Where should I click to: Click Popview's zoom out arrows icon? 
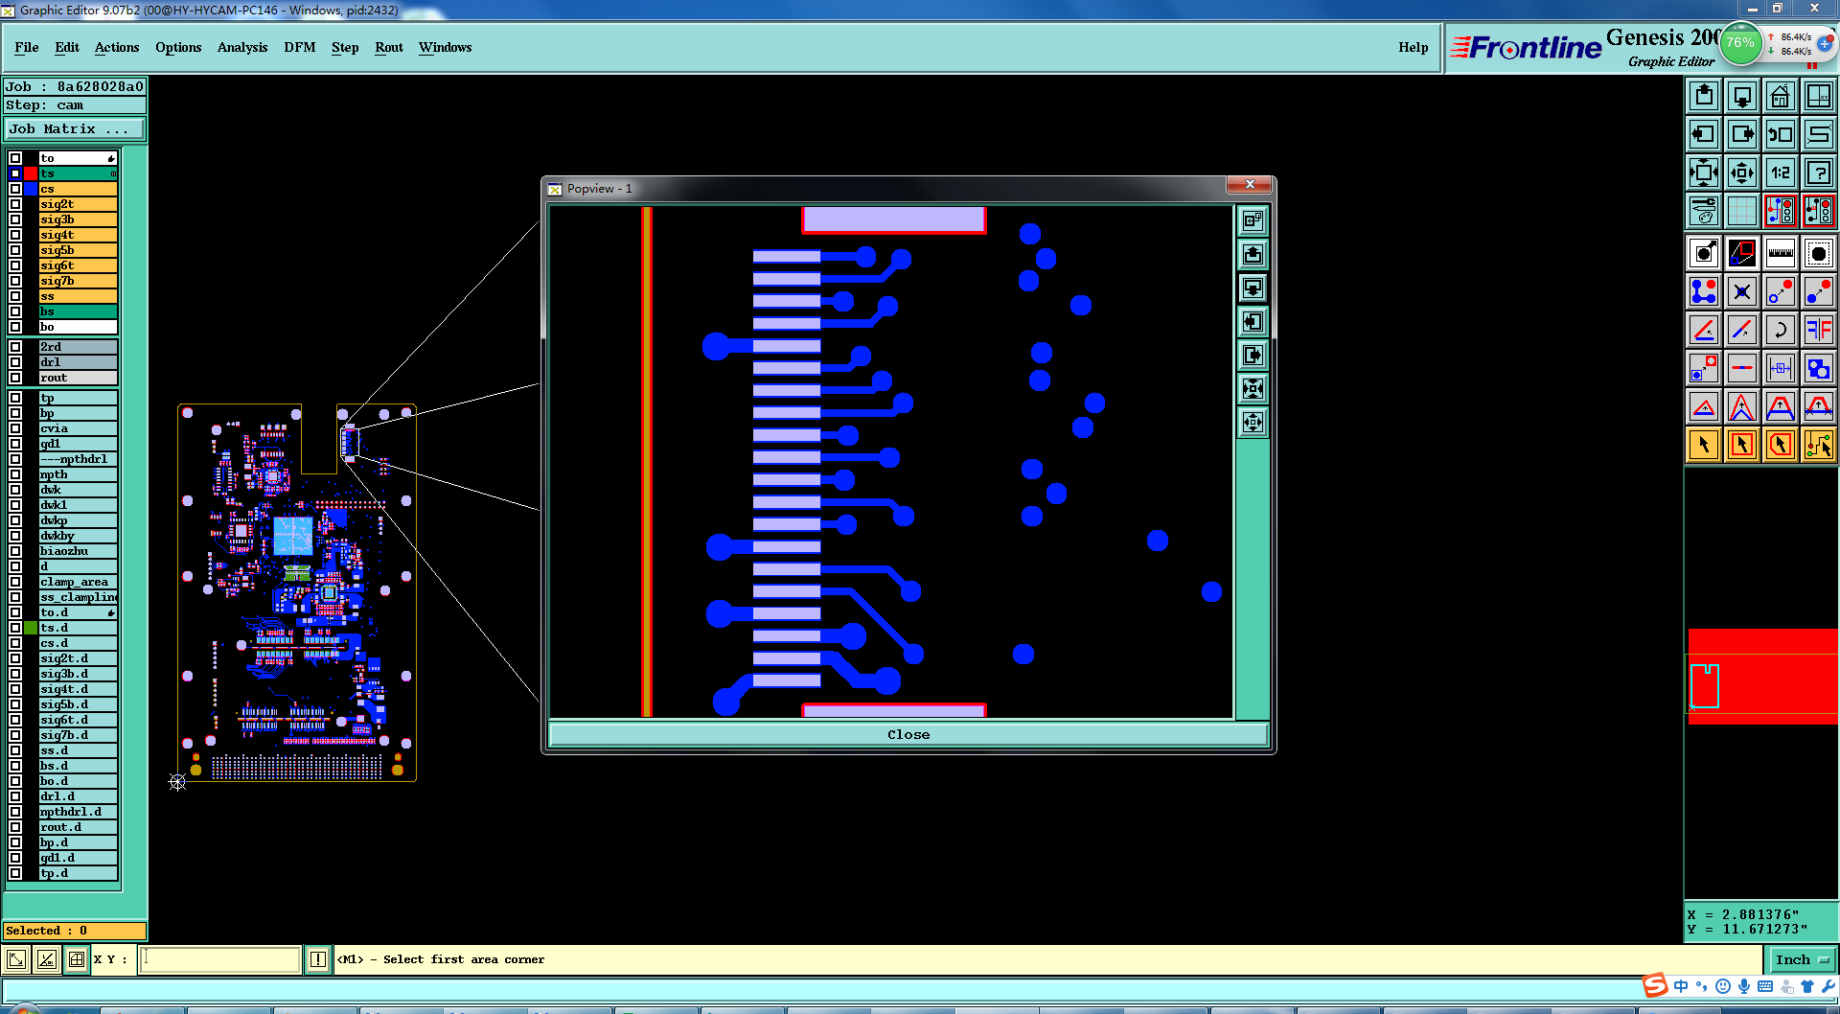(x=1253, y=422)
